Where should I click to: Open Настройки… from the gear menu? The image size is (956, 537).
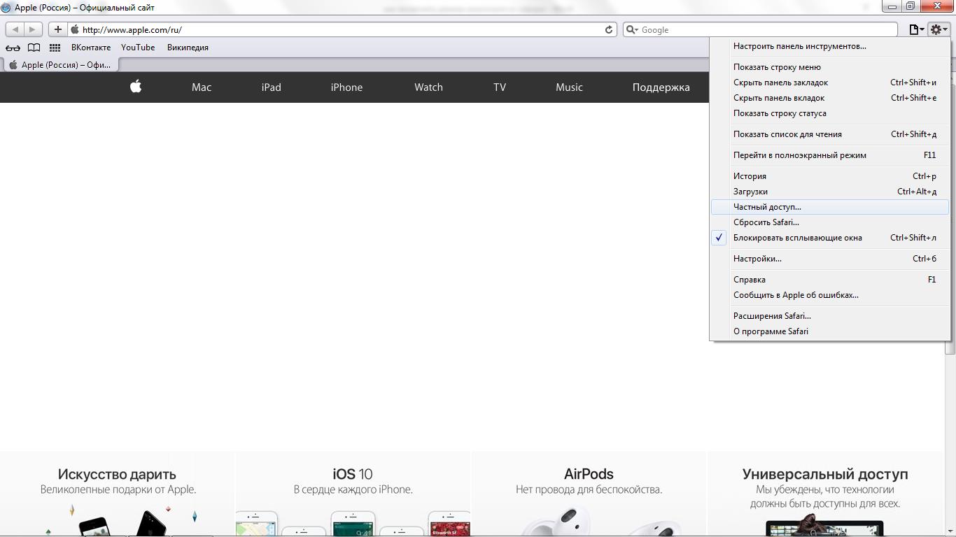tap(830, 259)
